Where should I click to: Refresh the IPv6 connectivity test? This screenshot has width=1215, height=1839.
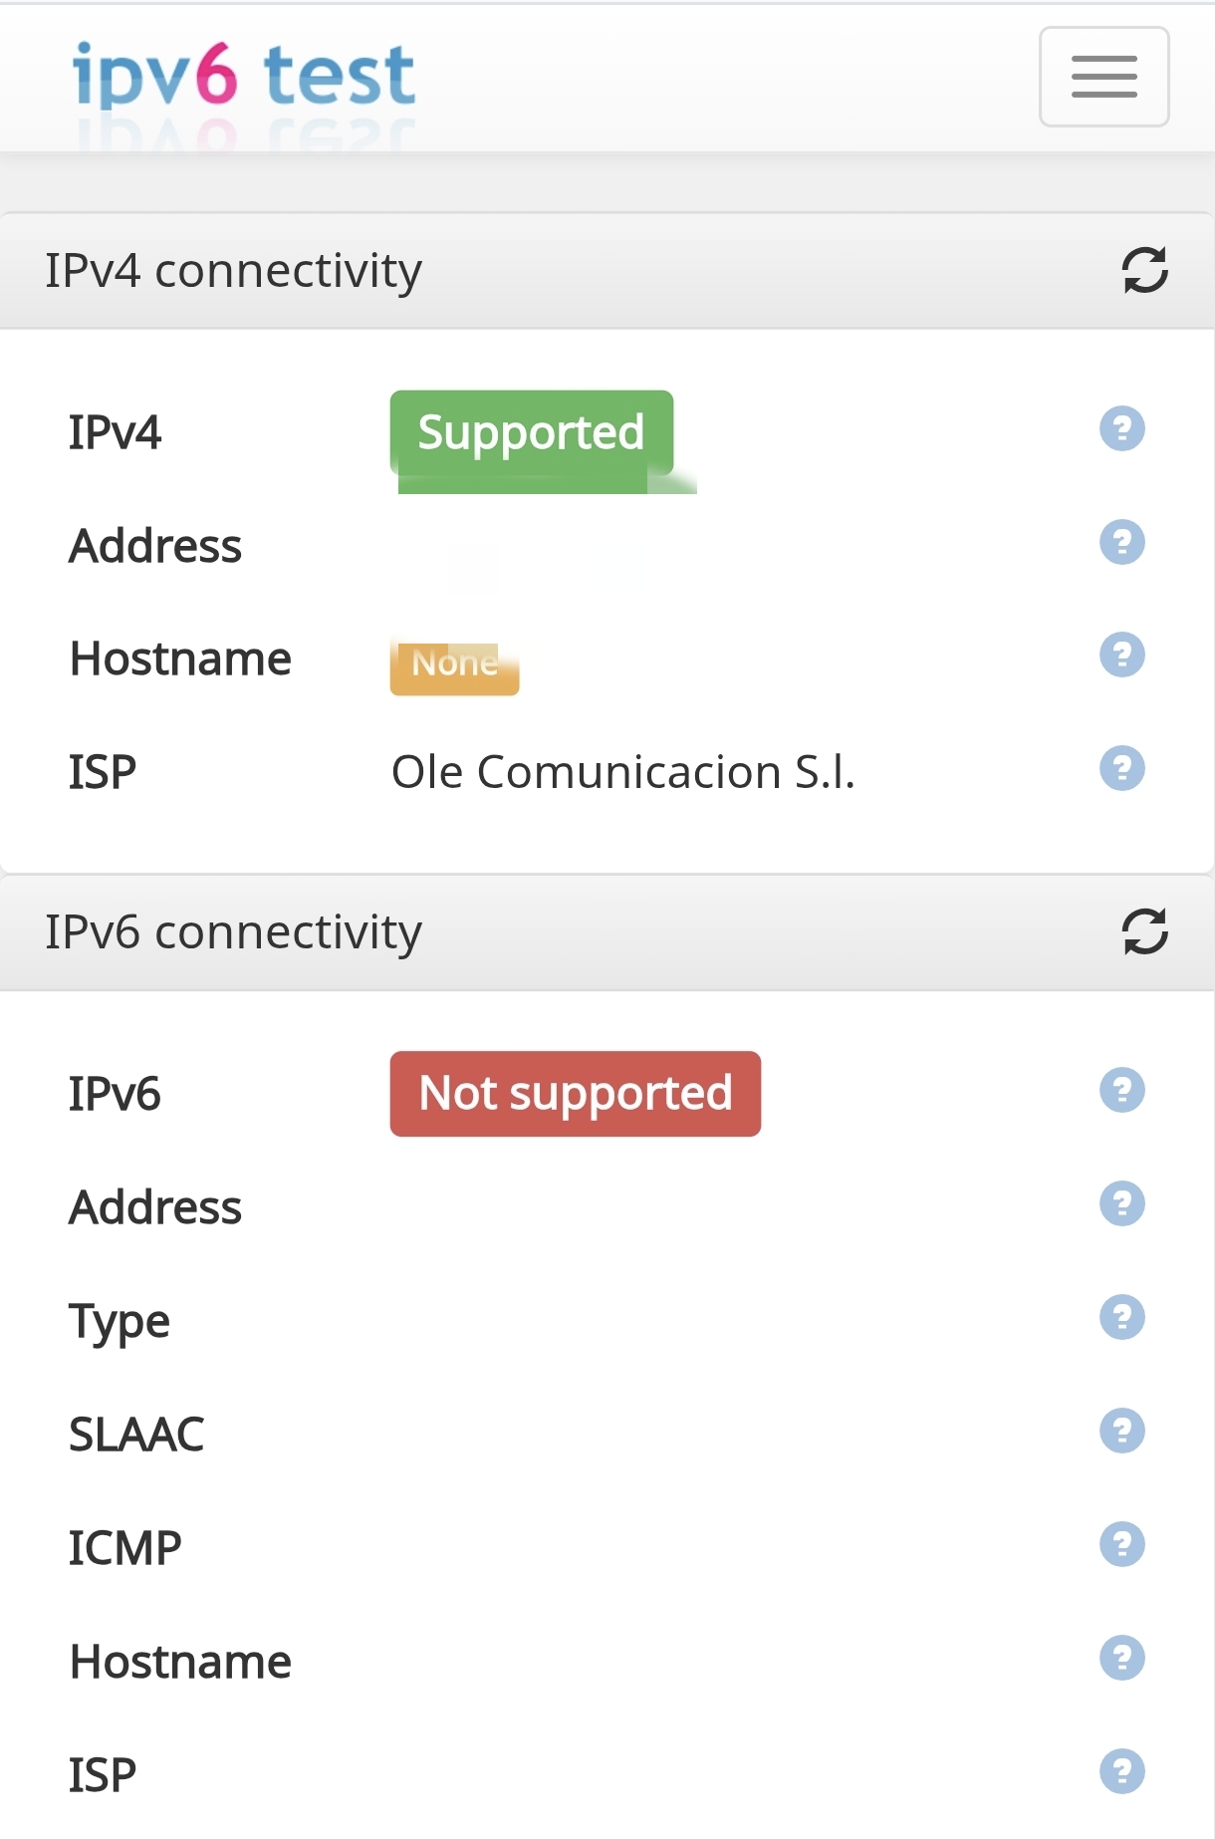(1144, 931)
